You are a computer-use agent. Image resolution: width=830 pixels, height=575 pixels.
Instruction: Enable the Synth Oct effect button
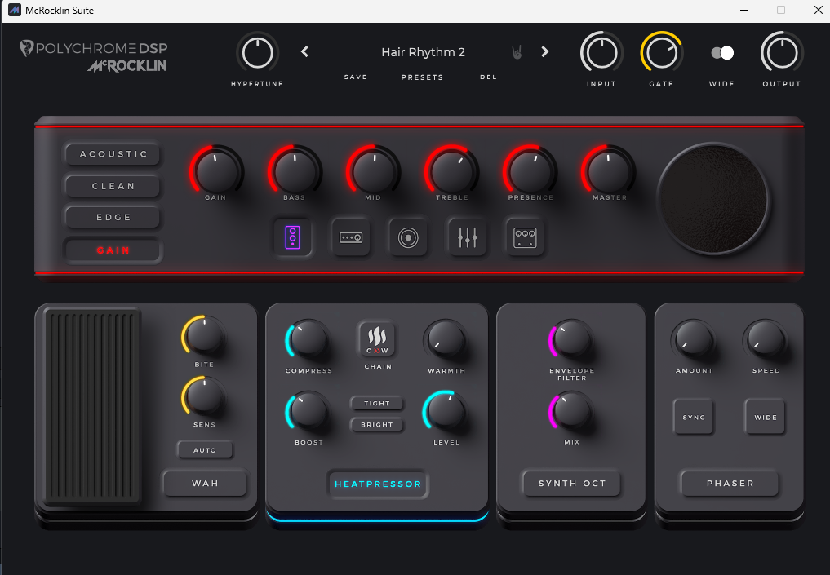coord(571,484)
